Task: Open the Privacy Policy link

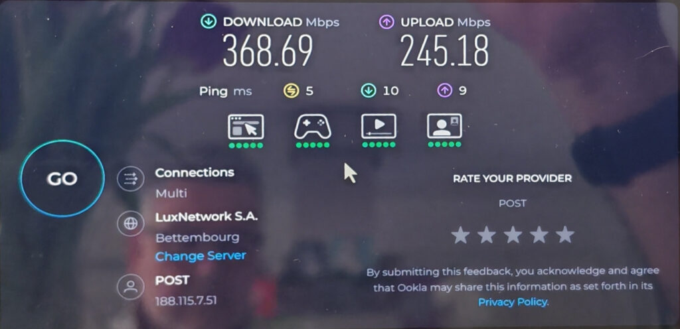Action: pyautogui.click(x=513, y=302)
